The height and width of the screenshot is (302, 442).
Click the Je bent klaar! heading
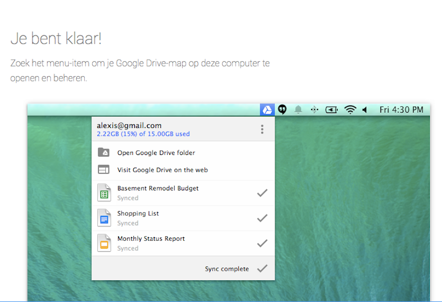tap(56, 39)
